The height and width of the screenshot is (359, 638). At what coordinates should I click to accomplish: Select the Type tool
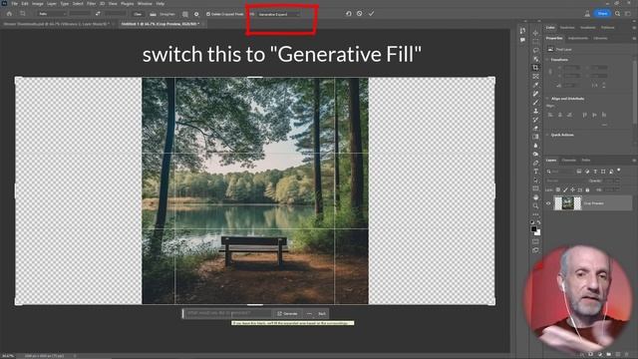[x=535, y=172]
